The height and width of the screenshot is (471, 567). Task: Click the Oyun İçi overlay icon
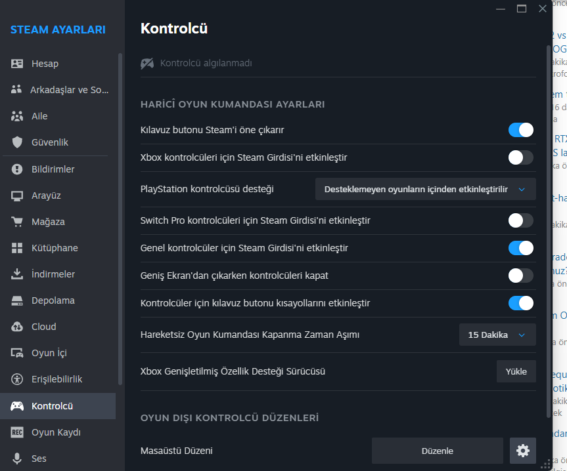point(17,353)
